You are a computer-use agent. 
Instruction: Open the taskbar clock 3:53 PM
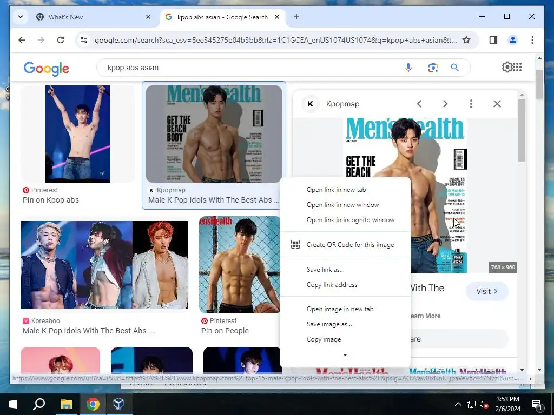click(507, 404)
